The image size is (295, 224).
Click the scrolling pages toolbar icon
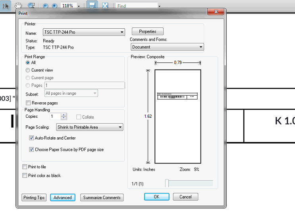(x=92, y=5)
